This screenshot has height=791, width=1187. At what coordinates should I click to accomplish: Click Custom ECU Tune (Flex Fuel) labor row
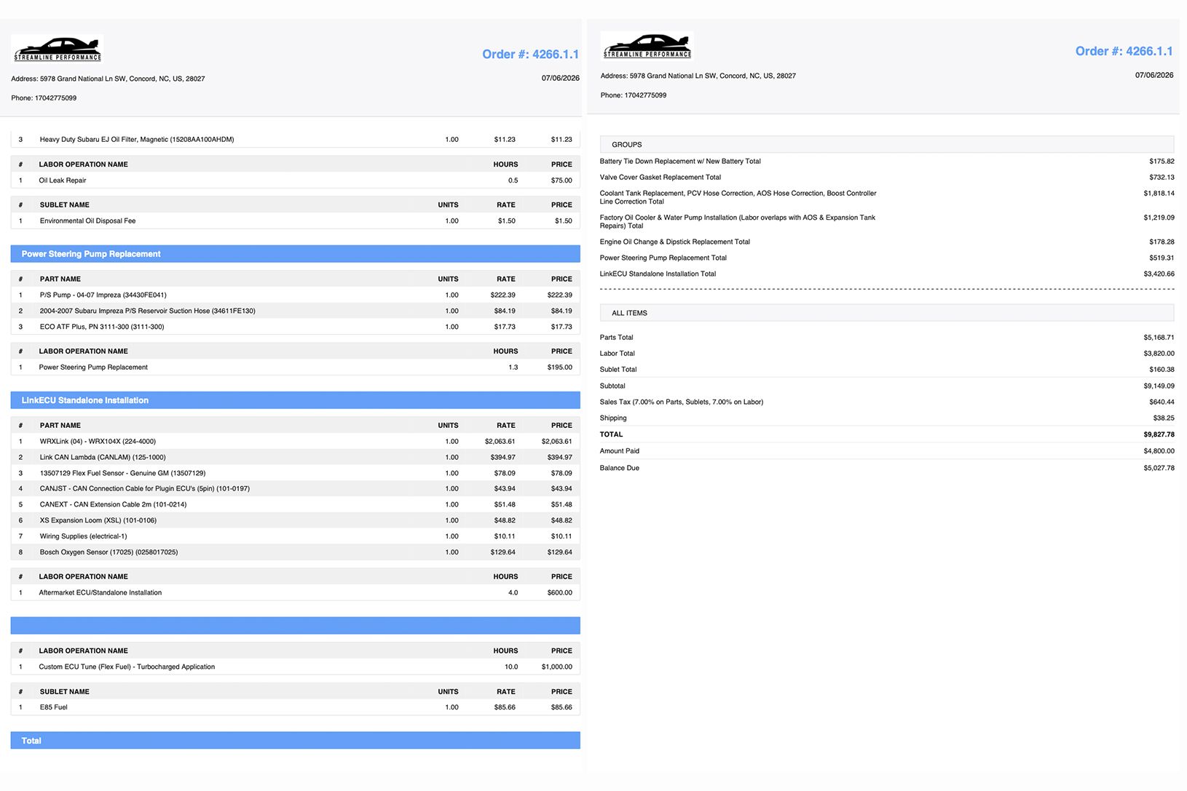click(296, 667)
